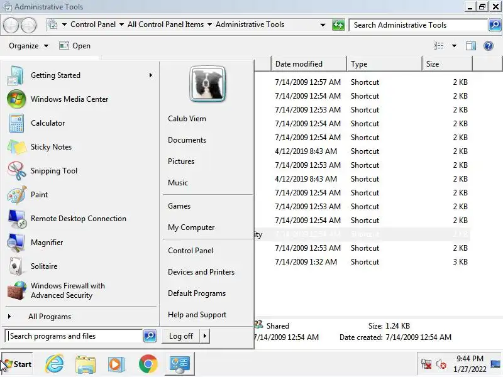Open Paint from the Start menu
503x377 pixels.
80,195
